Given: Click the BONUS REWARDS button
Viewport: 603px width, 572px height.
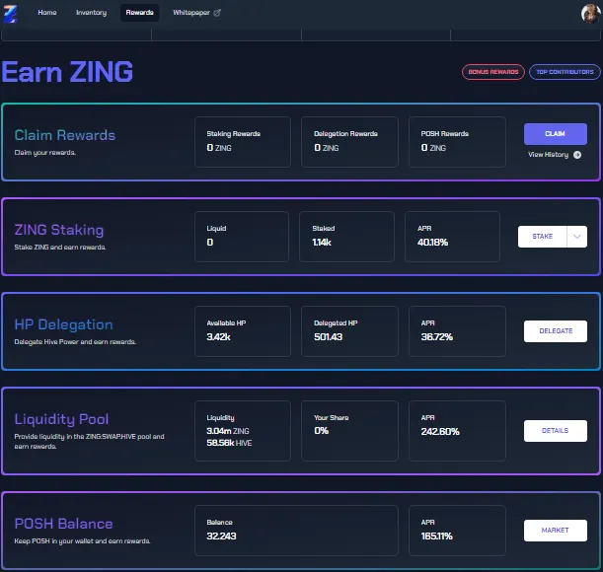Looking at the screenshot, I should pyautogui.click(x=493, y=72).
